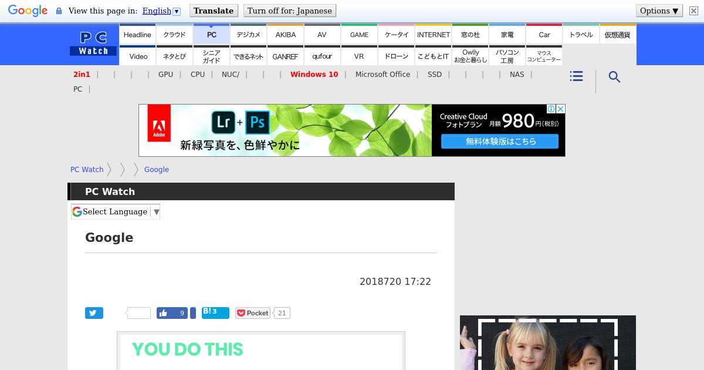Open the PC Watch logo home link
The height and width of the screenshot is (370, 704).
[x=94, y=44]
